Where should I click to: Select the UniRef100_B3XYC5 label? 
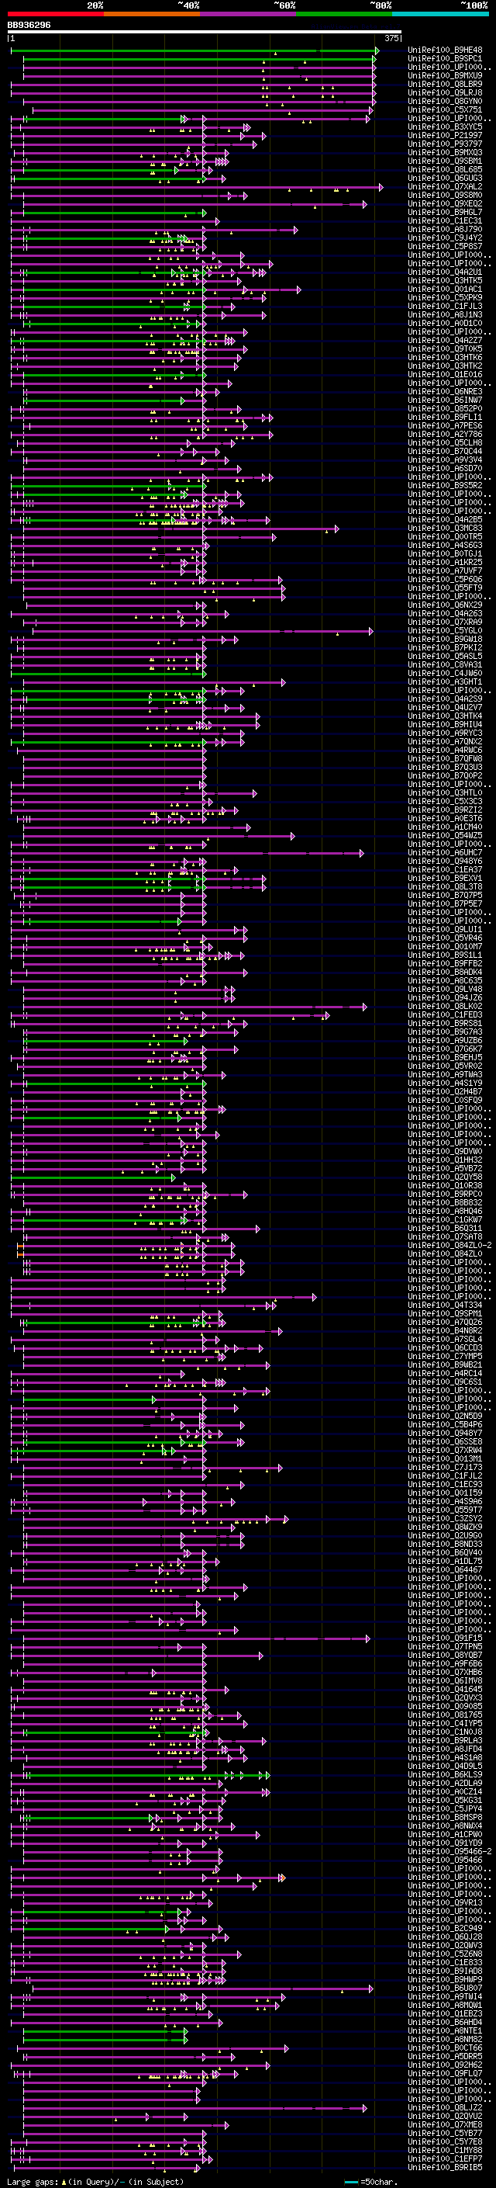(445, 127)
